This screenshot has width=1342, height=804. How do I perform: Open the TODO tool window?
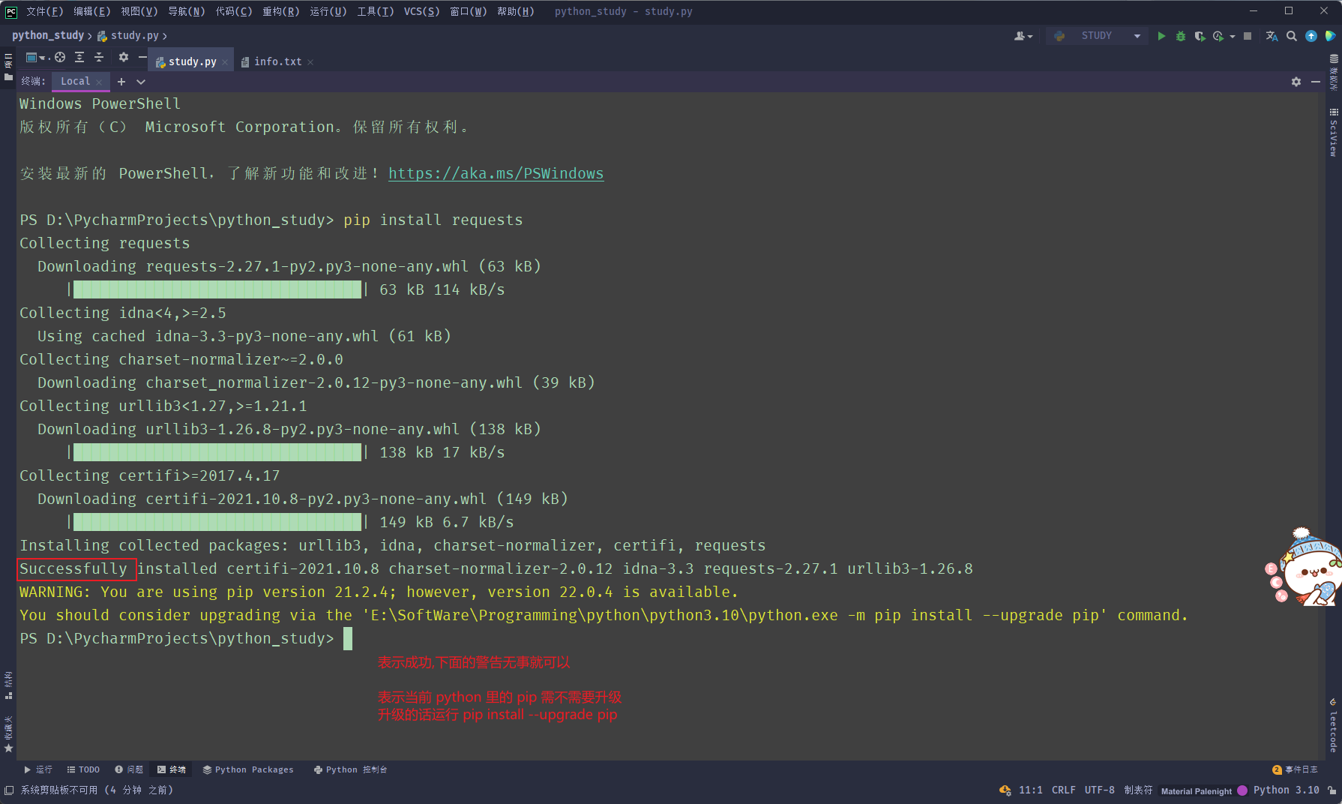[83, 769]
